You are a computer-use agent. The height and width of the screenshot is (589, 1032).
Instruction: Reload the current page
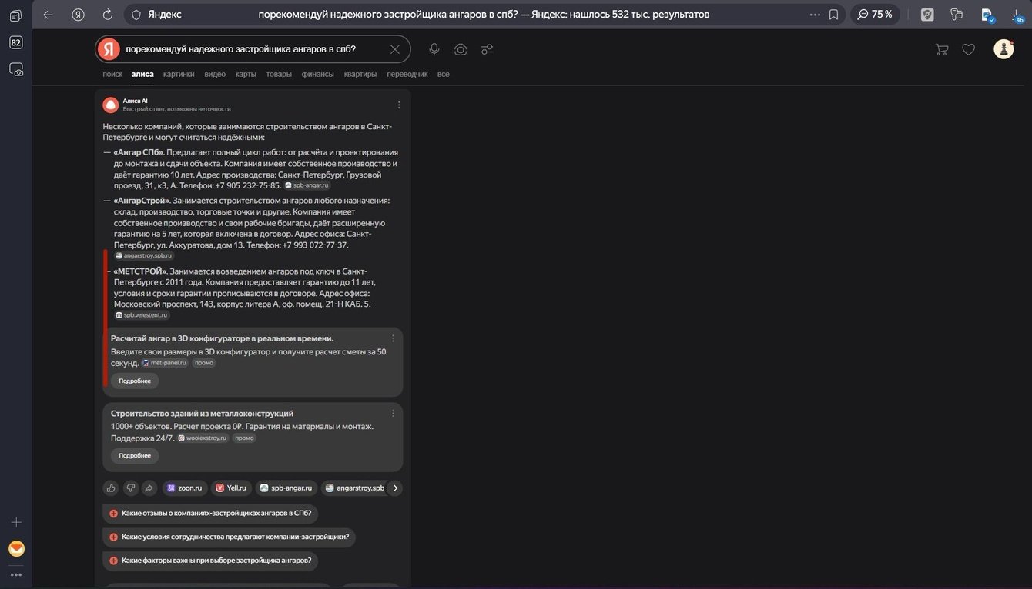tap(108, 14)
